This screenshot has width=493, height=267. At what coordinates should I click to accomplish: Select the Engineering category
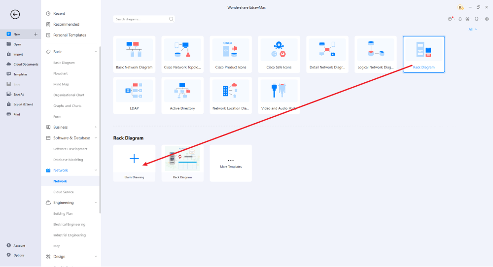63,202
